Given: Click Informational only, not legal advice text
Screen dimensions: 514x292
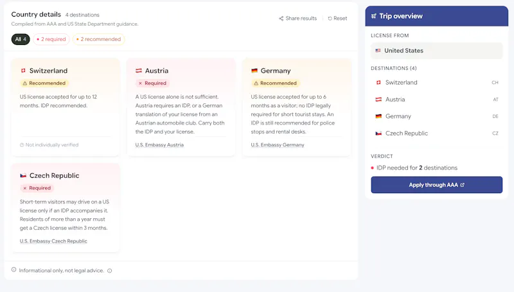Looking at the screenshot, I should click(61, 270).
